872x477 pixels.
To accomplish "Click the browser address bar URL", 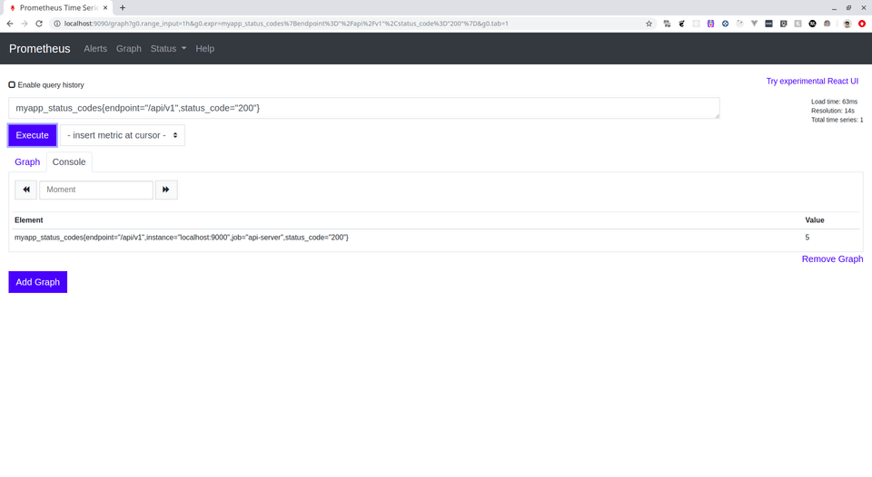I will [286, 24].
